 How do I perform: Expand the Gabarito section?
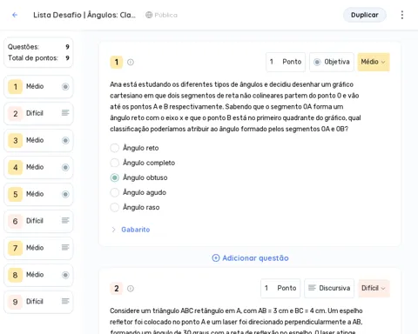pyautogui.click(x=131, y=230)
